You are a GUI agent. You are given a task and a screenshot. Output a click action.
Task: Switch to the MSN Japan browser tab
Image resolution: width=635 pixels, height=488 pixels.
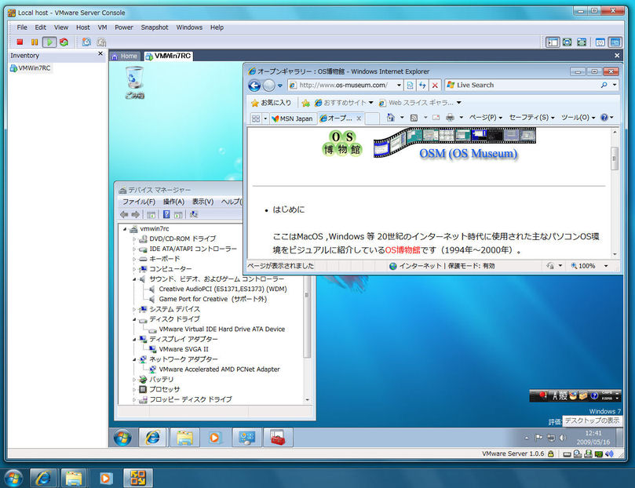(x=293, y=118)
